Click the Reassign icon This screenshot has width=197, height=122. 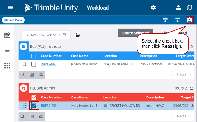pyautogui.click(x=189, y=20)
